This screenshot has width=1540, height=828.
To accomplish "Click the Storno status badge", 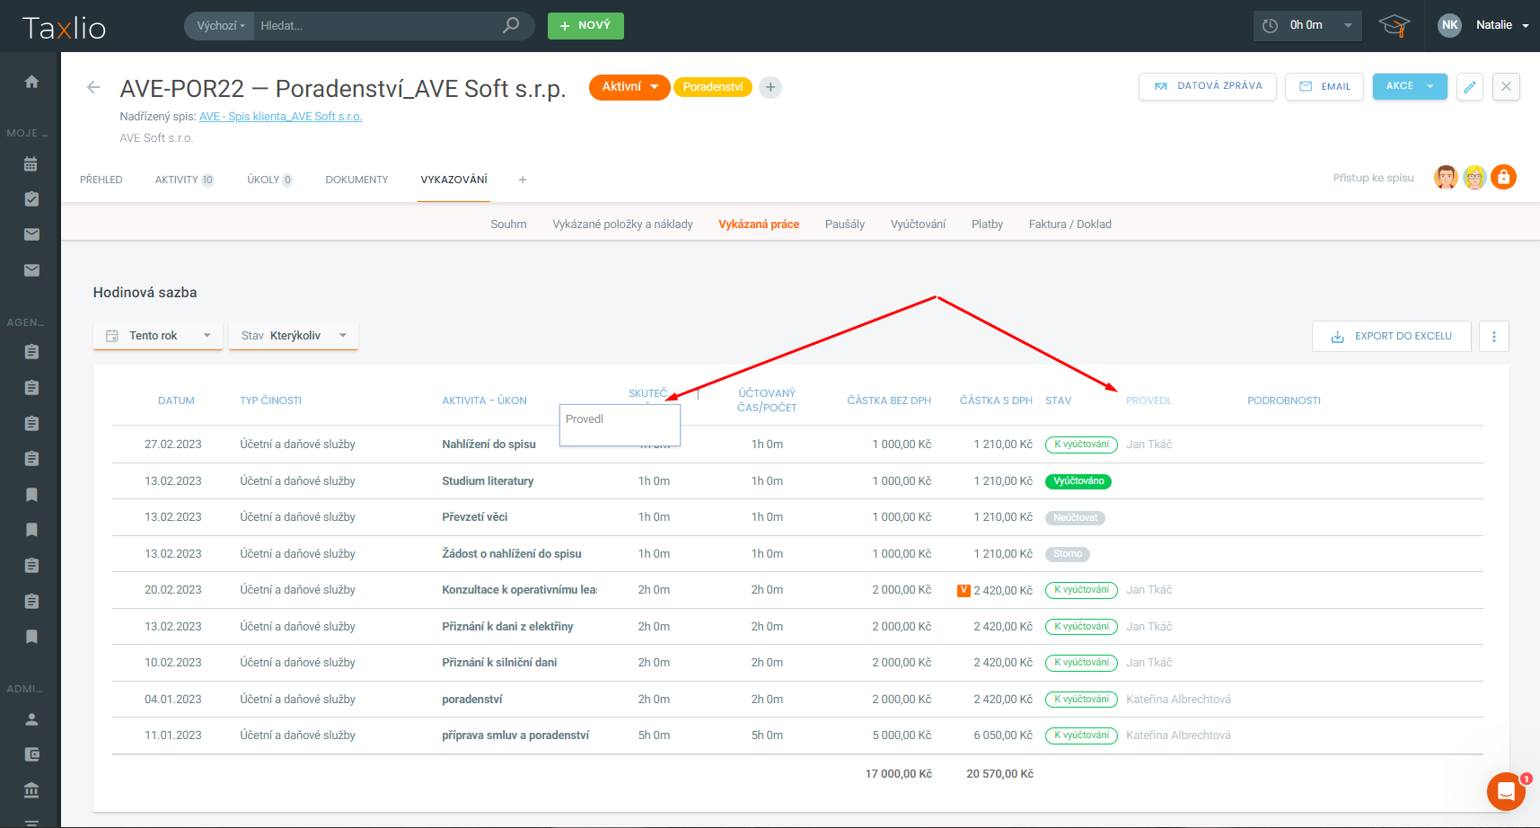I will (x=1067, y=554).
